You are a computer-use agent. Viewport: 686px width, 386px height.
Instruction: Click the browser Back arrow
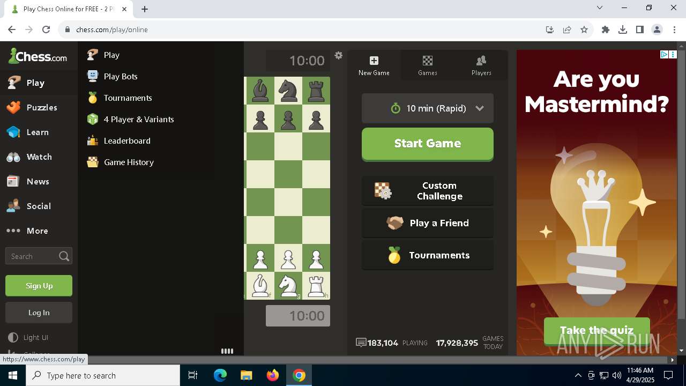pyautogui.click(x=12, y=29)
